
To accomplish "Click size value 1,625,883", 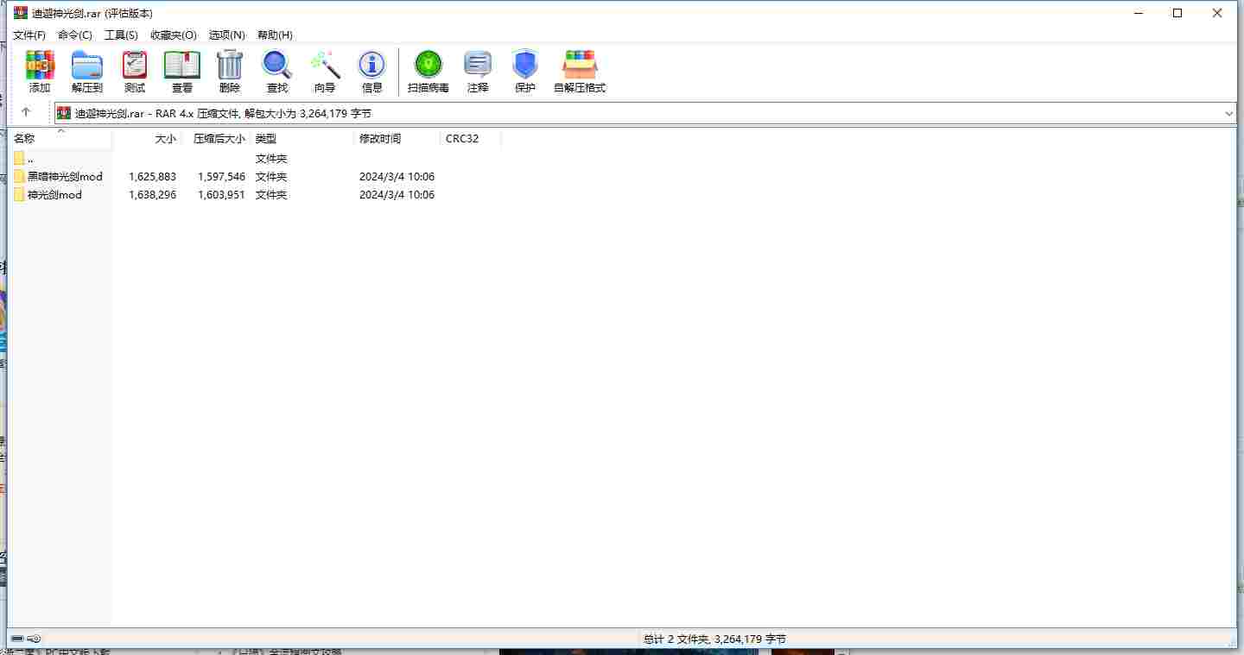I will click(152, 176).
